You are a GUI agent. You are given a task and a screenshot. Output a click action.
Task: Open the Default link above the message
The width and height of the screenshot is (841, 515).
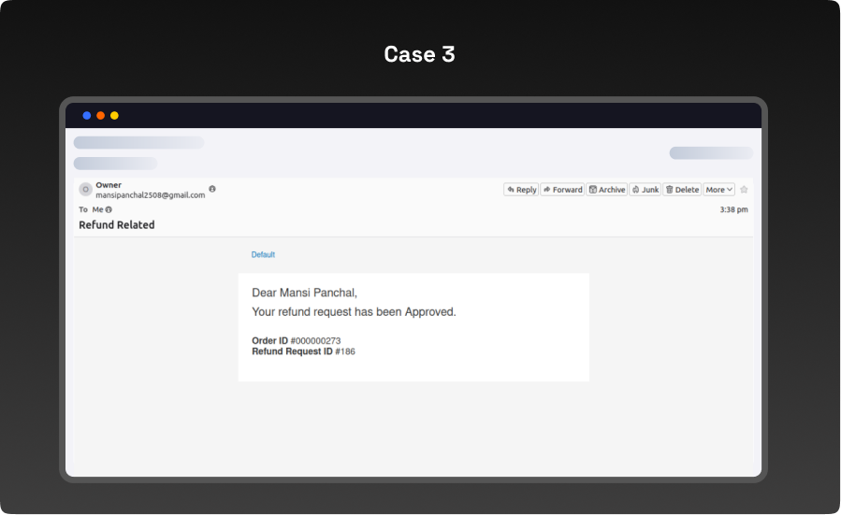[263, 254]
